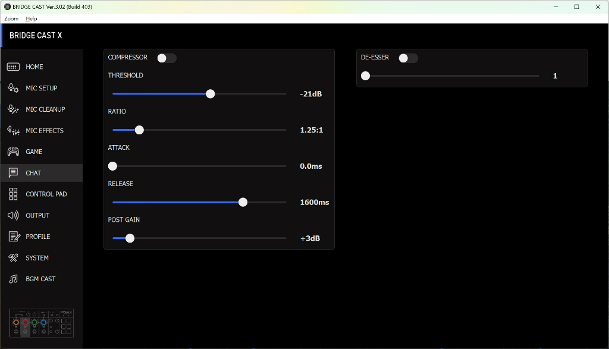
Task: Open the Zoom menu
Action: [x=11, y=18]
